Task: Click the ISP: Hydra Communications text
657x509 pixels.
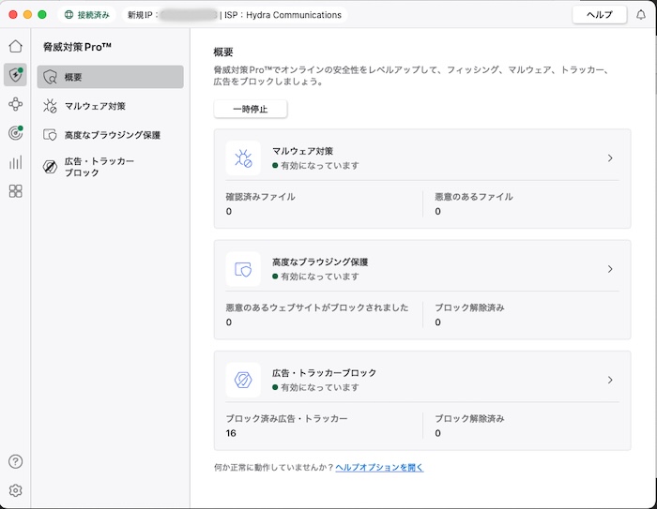Action: coord(283,15)
